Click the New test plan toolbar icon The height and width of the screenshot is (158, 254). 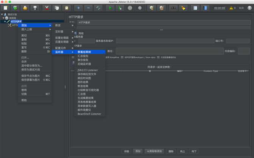click(6, 8)
